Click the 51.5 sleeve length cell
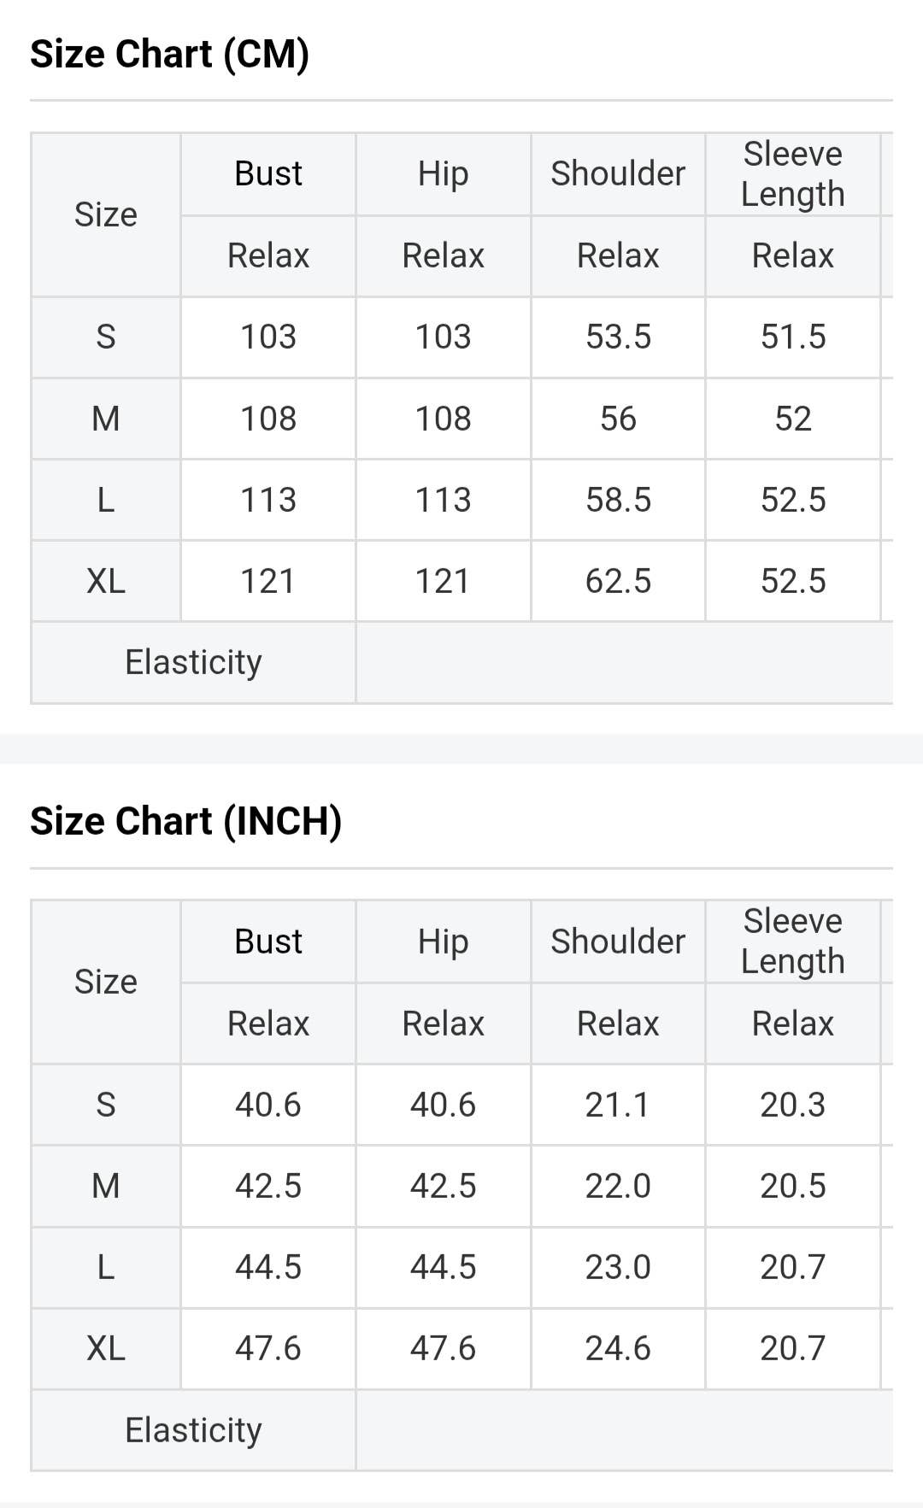 point(792,337)
